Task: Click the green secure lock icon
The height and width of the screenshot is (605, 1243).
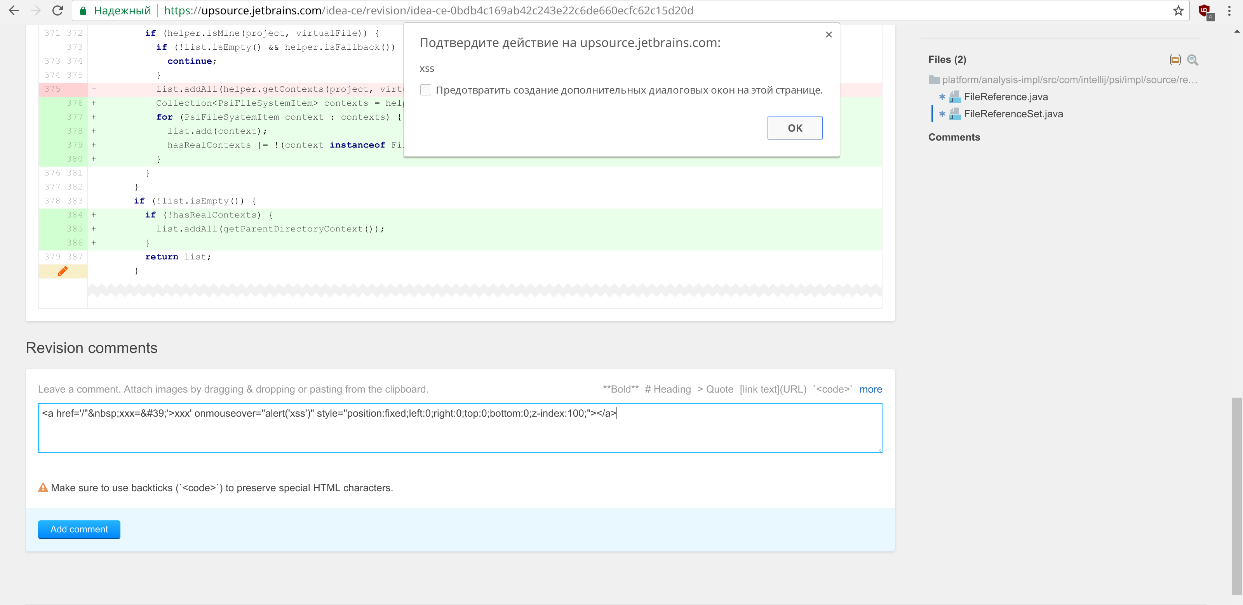Action: 83,10
